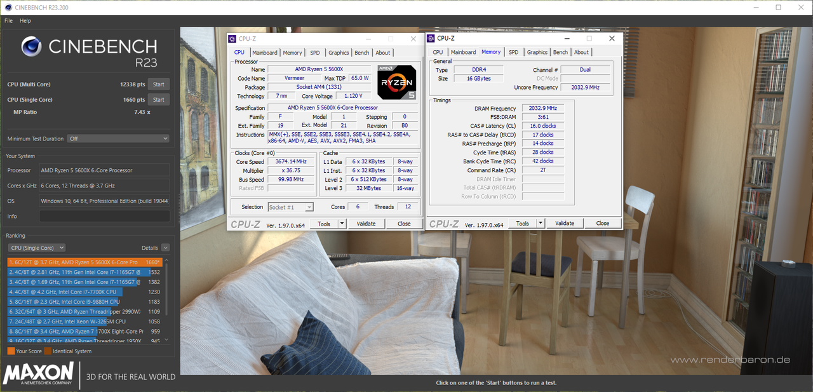813x392 pixels.
Task: Switch to Mainboard tab in left CPU-Z
Action: 264,53
